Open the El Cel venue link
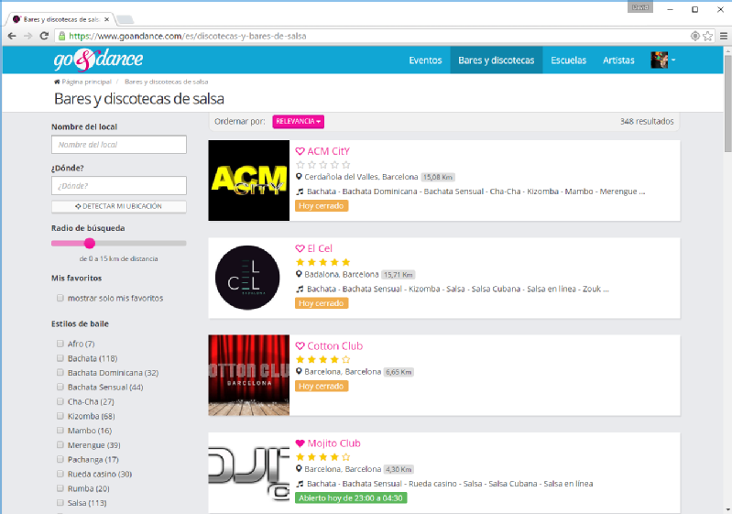 pyautogui.click(x=320, y=248)
